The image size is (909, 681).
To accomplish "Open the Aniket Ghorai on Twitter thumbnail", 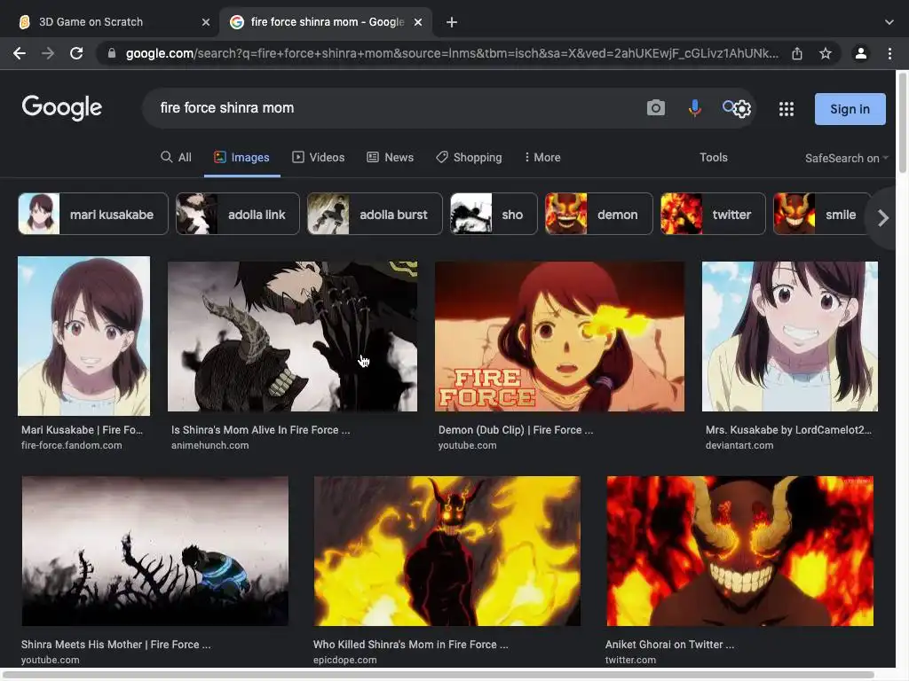I will (740, 551).
